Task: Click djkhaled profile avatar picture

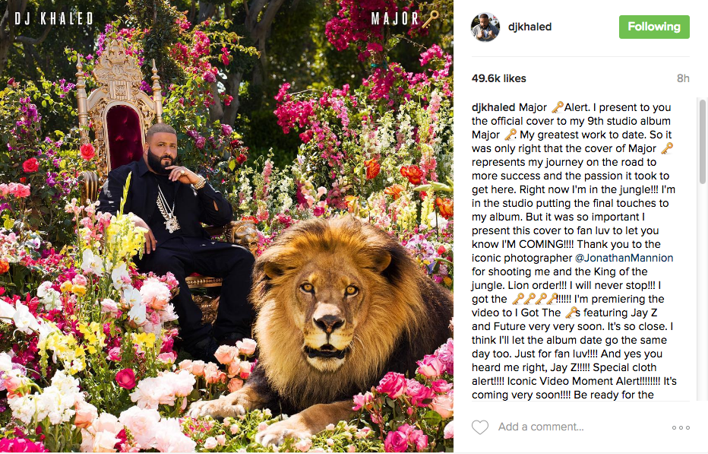Action: click(x=485, y=27)
